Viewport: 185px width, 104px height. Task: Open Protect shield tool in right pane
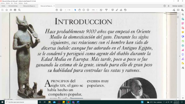pyautogui.click(x=183, y=54)
